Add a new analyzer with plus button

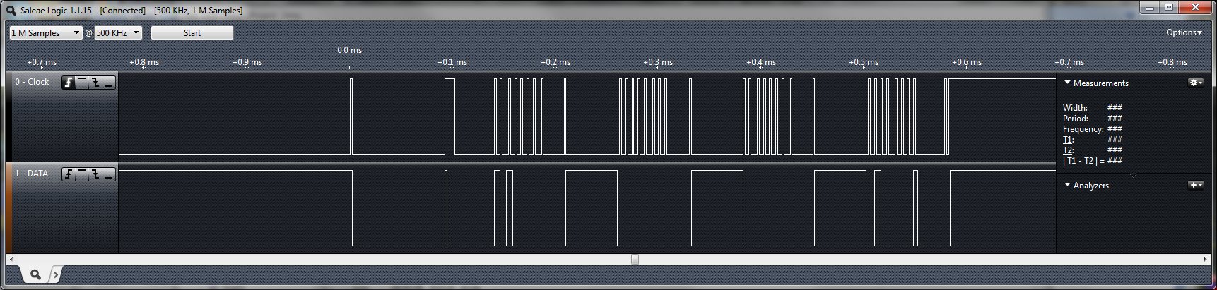(1195, 185)
